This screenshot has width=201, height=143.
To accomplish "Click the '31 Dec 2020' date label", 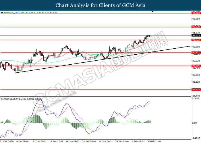I will pyautogui.click(x=7, y=141).
